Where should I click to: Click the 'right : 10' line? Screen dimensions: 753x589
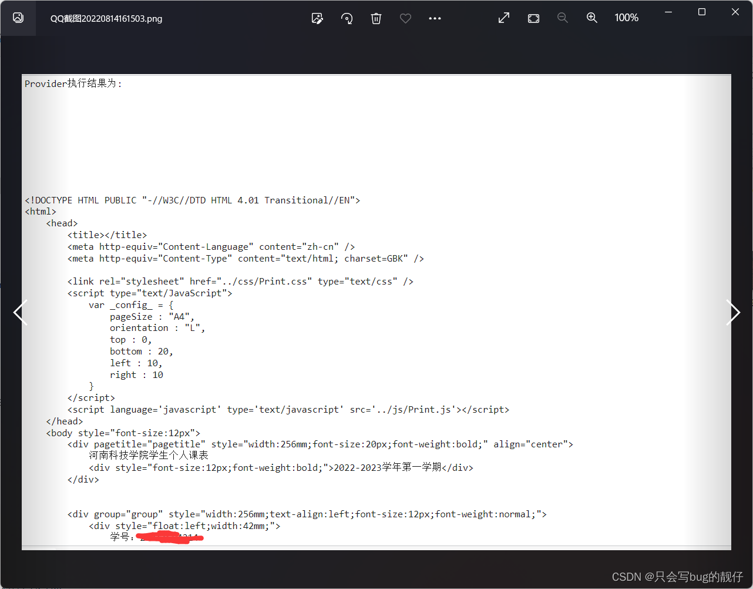[x=136, y=374]
